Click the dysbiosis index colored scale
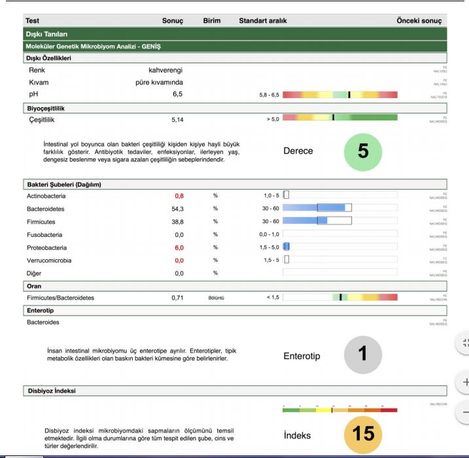469x458 pixels. pos(340,410)
